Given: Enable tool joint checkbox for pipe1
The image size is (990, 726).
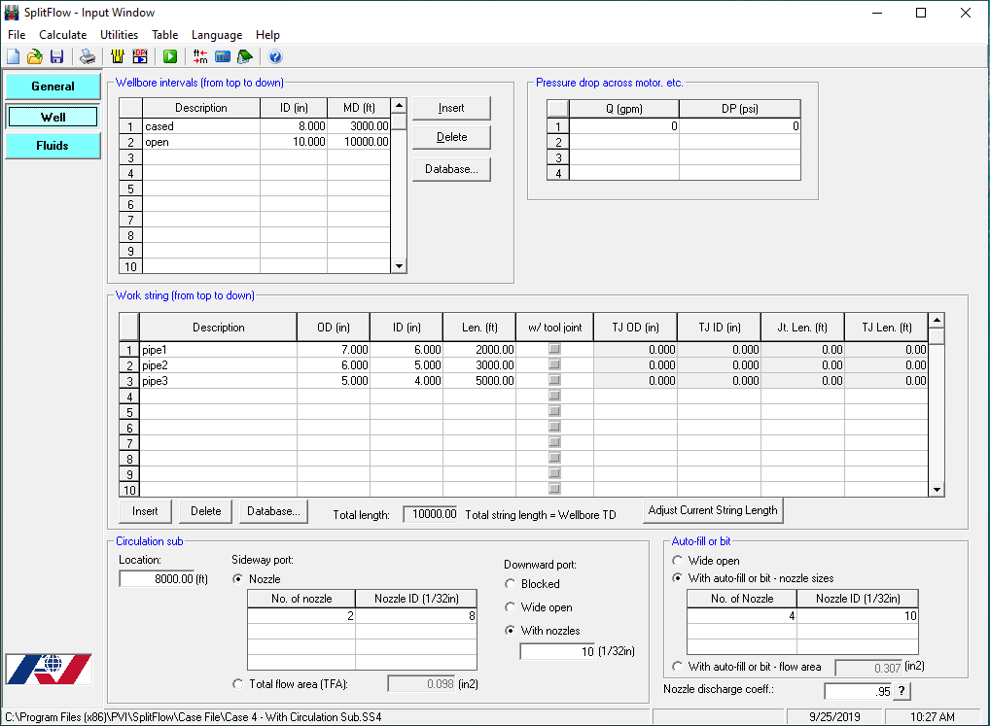Looking at the screenshot, I should (554, 349).
